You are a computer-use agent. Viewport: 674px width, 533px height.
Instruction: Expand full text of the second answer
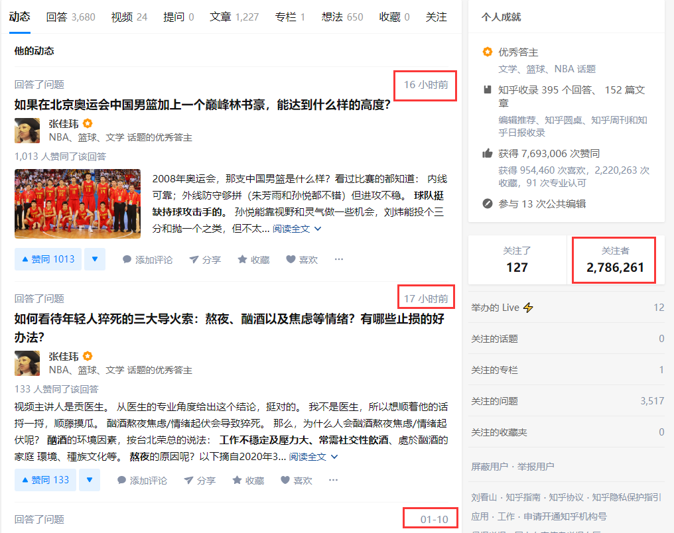tap(313, 457)
